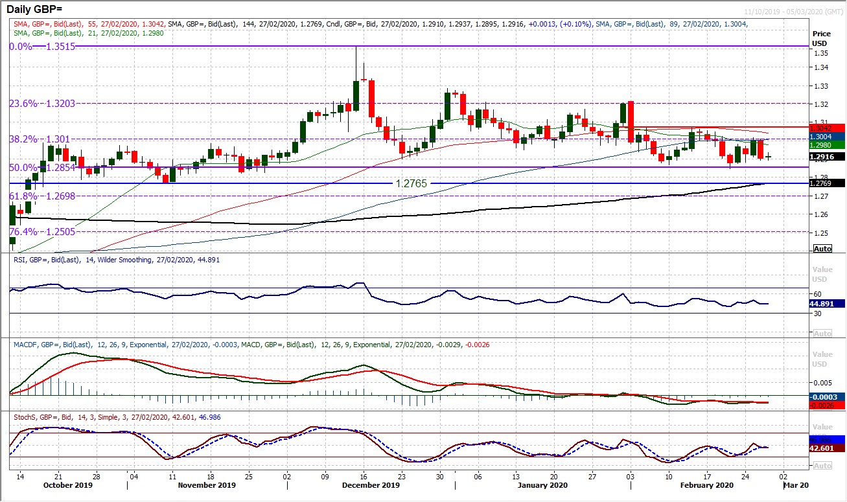Screen dimensions: 847x502
Task: Click the RSI value tag 44.891
Action: coord(828,303)
